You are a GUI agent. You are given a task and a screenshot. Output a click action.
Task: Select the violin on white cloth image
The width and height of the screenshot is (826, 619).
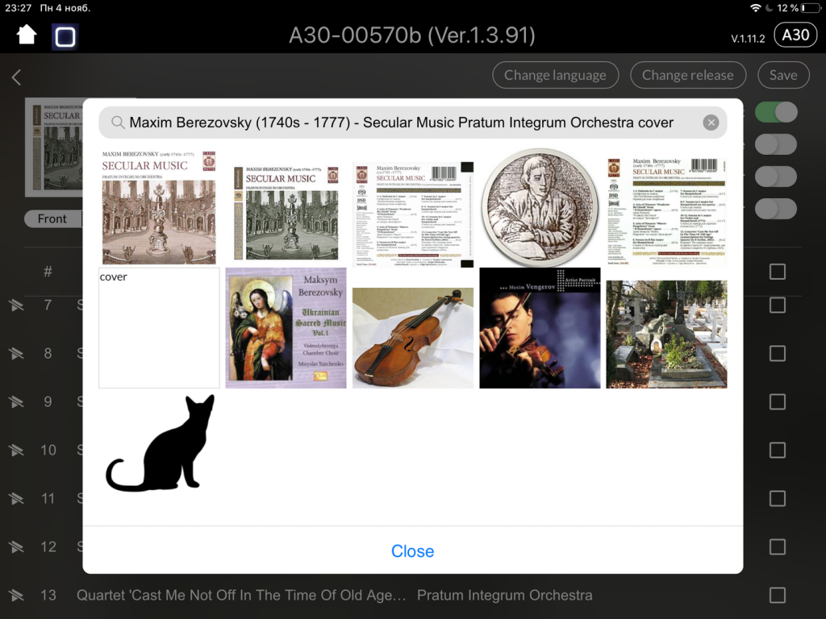pyautogui.click(x=413, y=338)
